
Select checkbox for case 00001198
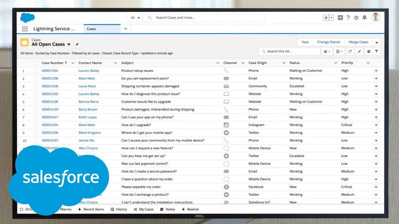pyautogui.click(x=36, y=78)
